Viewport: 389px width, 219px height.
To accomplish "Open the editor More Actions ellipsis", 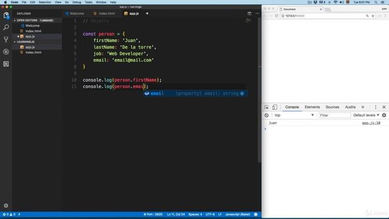I will click(257, 13).
